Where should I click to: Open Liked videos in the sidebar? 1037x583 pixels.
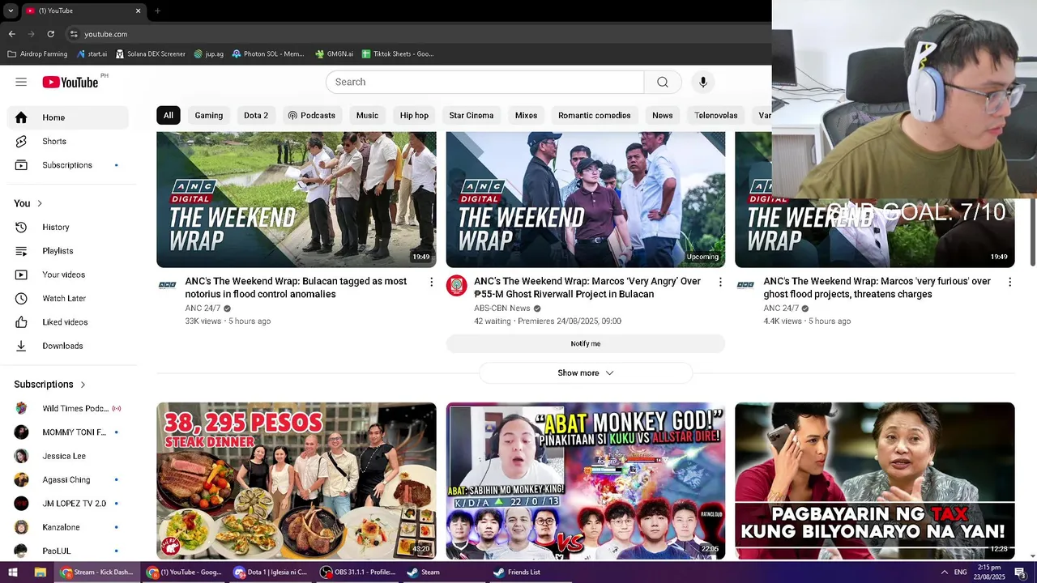pos(68,322)
